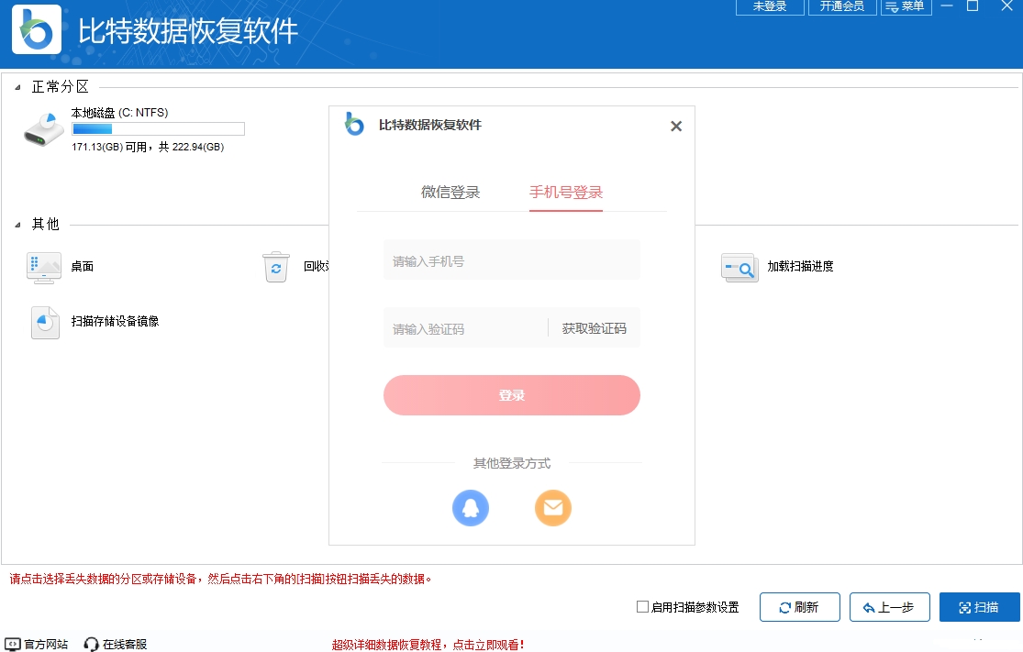Collapse the 其他 section
1023x652 pixels.
(16, 223)
